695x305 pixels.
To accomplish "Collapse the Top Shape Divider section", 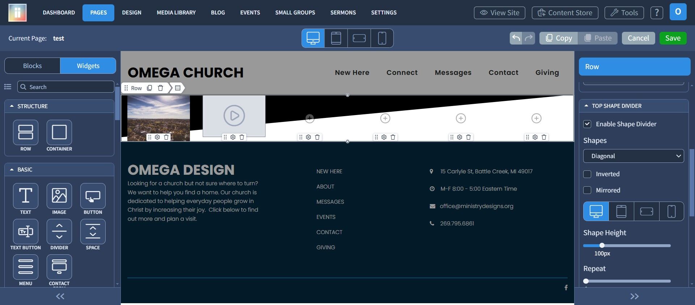I will tap(633, 106).
